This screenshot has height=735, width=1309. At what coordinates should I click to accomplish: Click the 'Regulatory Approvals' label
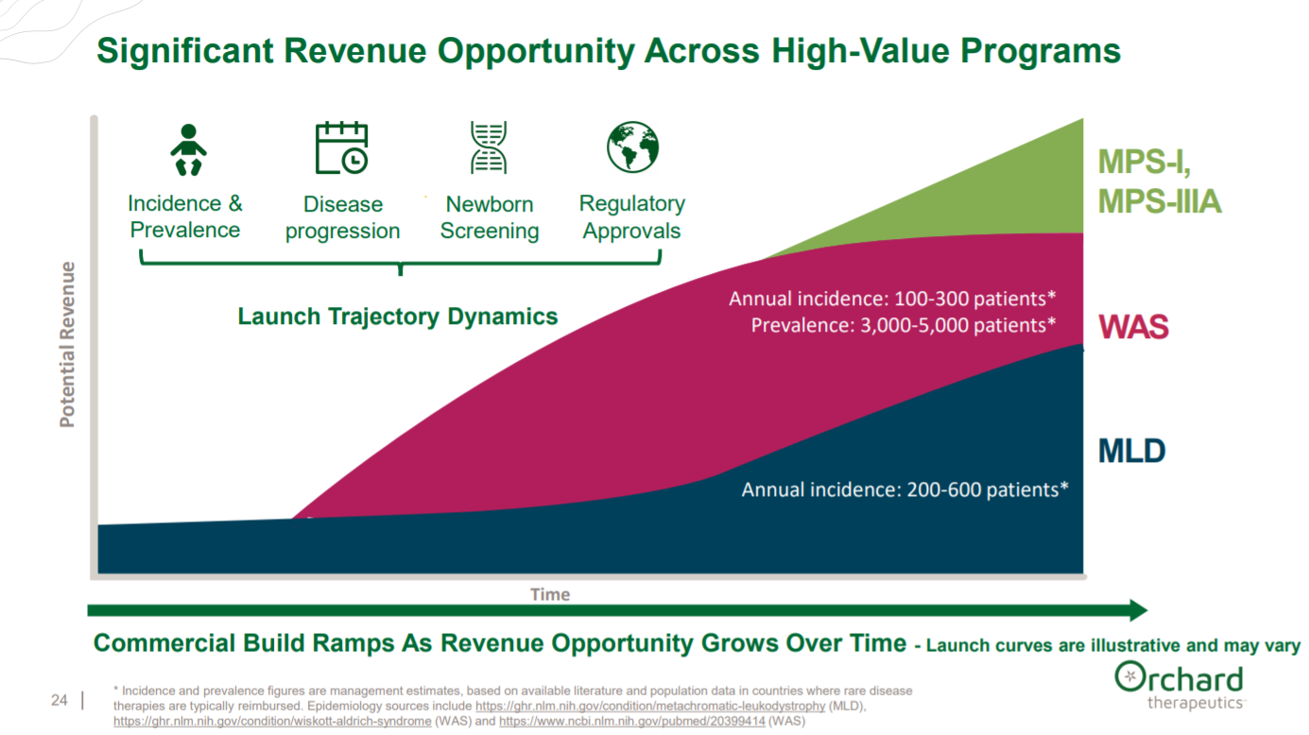(x=632, y=217)
